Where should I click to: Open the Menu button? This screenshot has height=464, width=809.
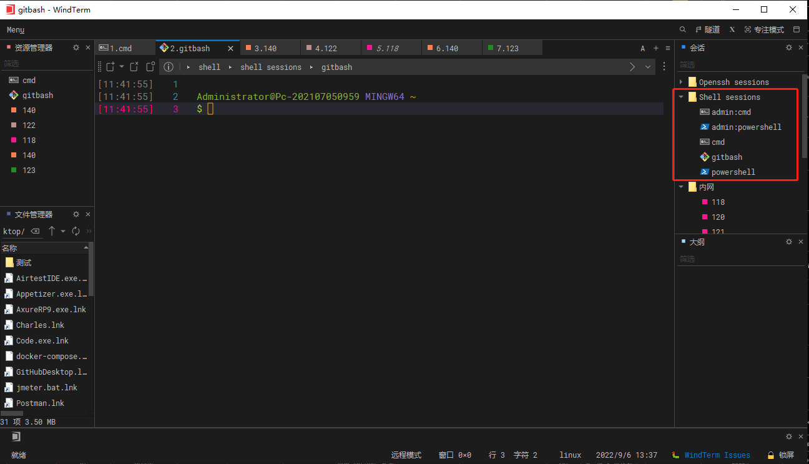[x=16, y=30]
